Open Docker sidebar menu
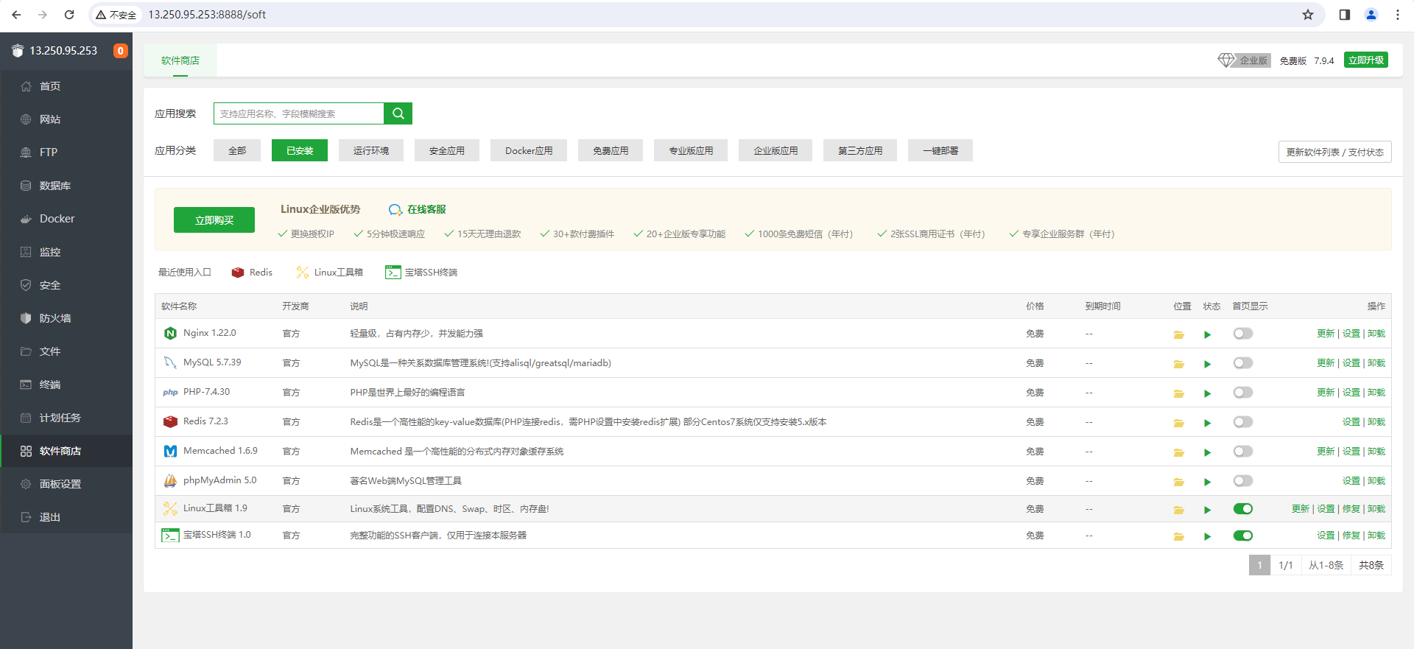 point(66,219)
